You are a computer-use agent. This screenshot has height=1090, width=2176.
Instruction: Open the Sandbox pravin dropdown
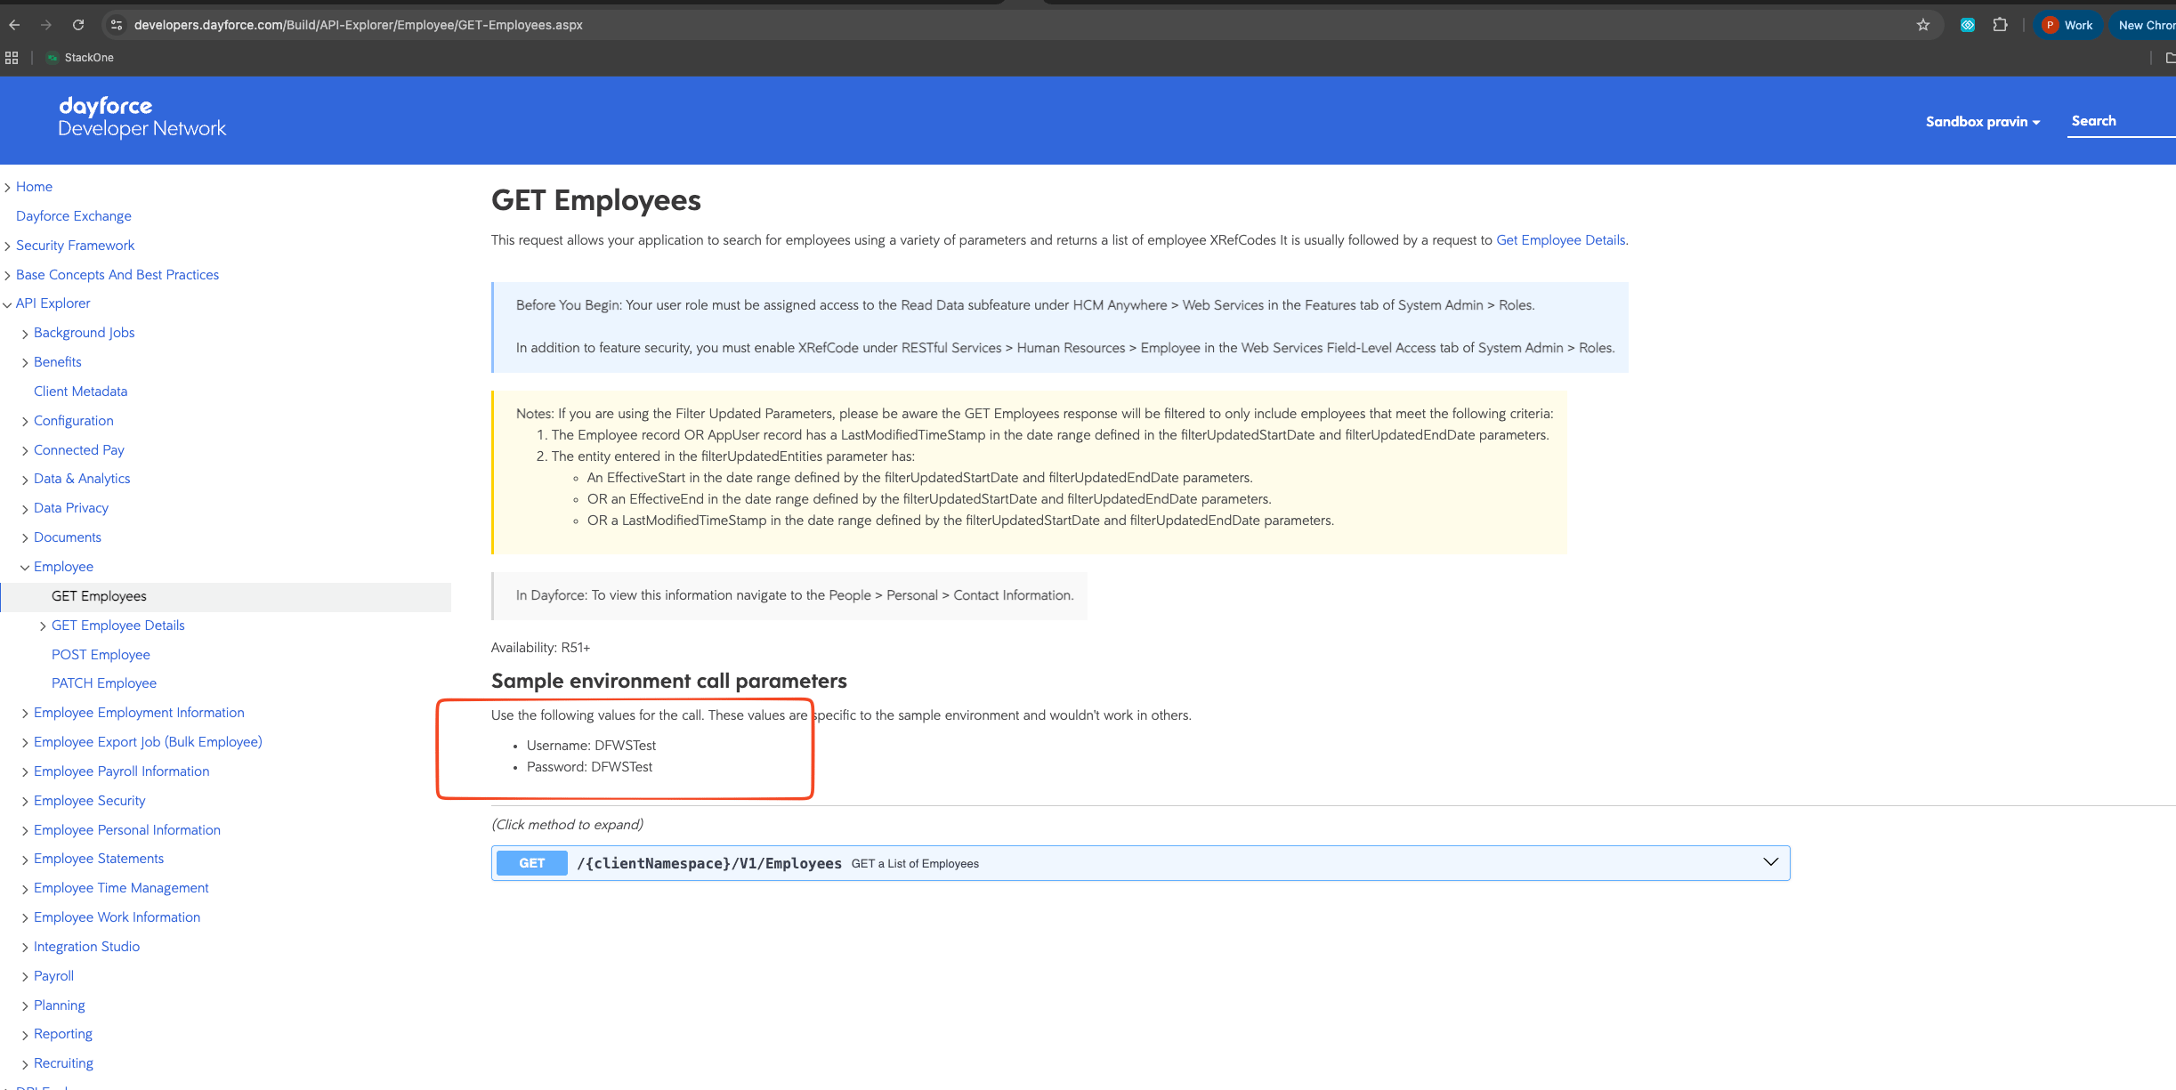(x=1983, y=122)
